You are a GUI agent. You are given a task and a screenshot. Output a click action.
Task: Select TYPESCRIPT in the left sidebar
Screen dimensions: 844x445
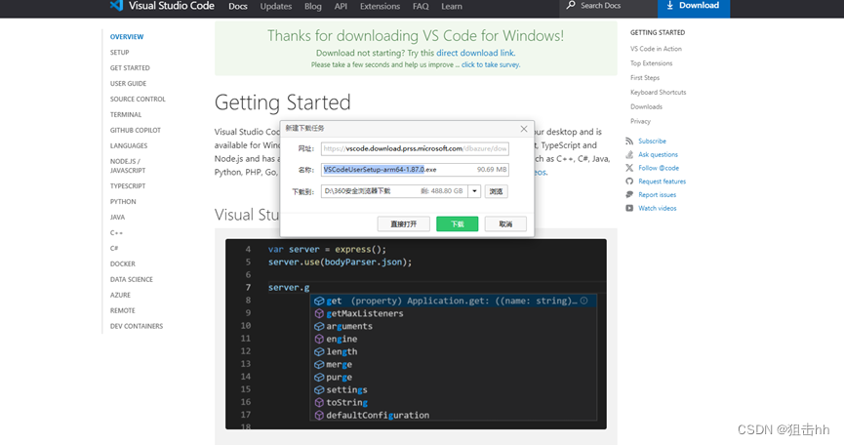(x=128, y=186)
